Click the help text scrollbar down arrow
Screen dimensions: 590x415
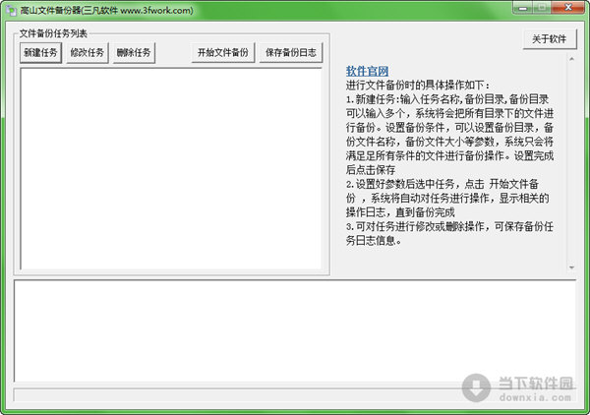pos(571,267)
